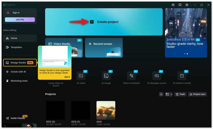Click Long video to shorts label
The width and height of the screenshot is (213, 129).
(x=56, y=84)
